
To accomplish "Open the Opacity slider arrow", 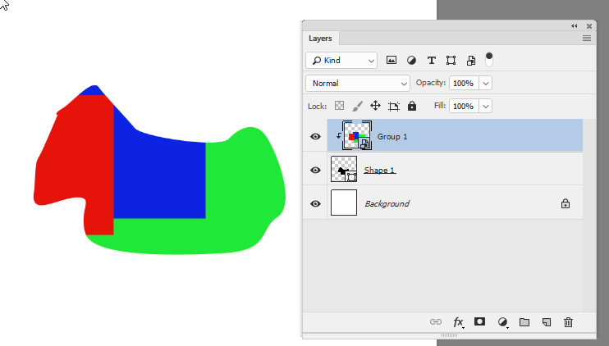I will (x=486, y=83).
